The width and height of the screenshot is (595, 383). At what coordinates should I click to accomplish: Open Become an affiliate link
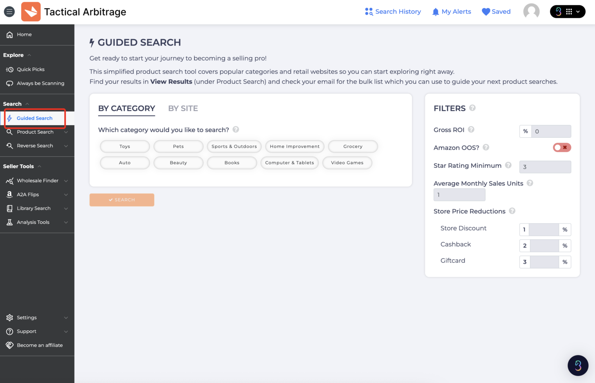[40, 345]
